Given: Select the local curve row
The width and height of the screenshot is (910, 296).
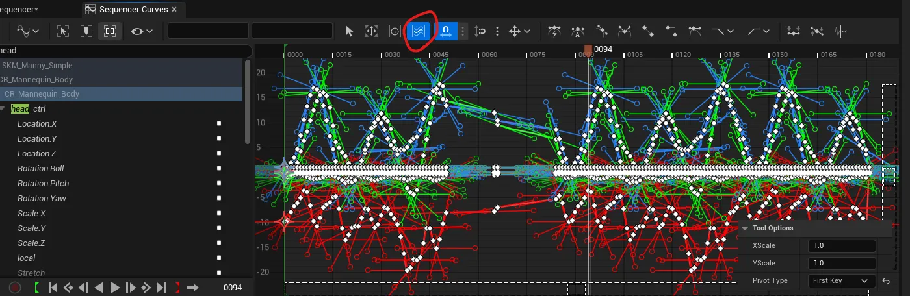Looking at the screenshot, I should [x=121, y=258].
